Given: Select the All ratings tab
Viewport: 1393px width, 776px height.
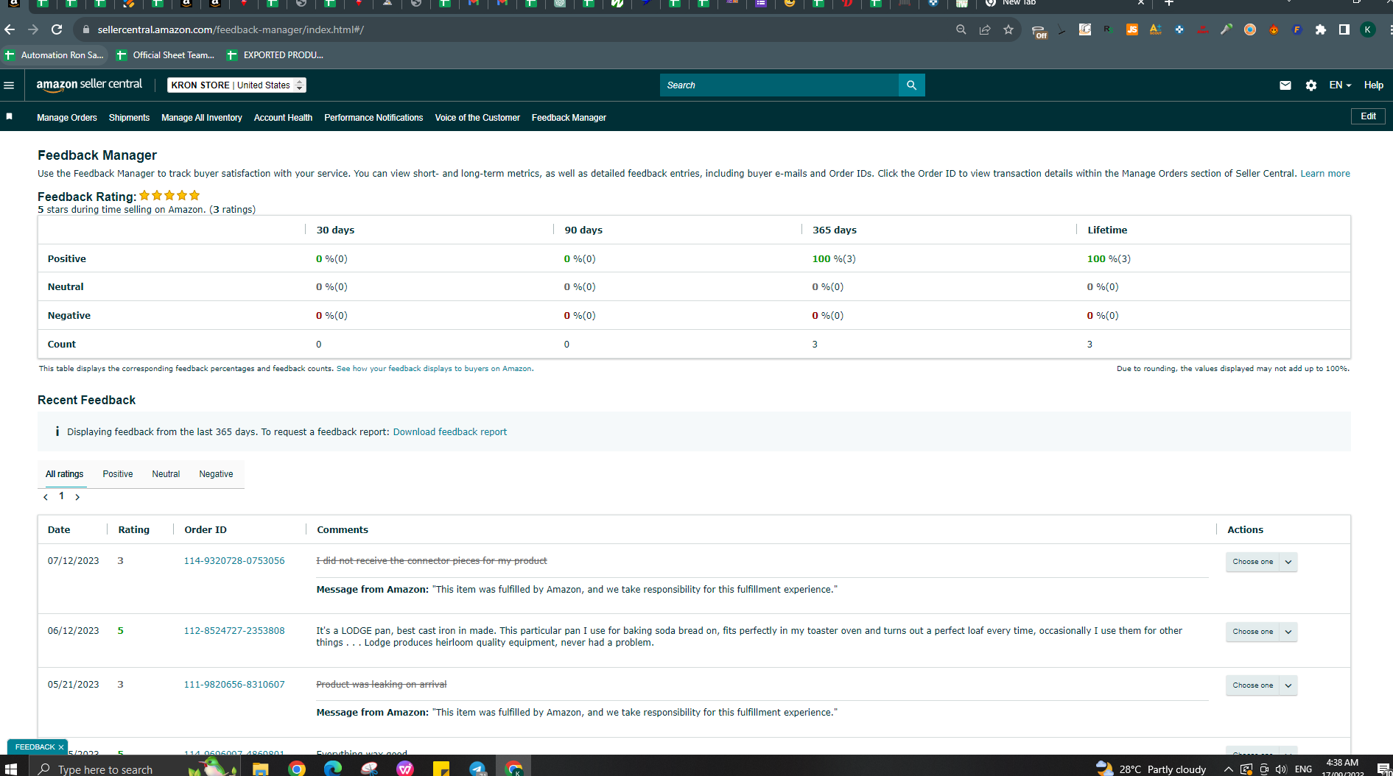Looking at the screenshot, I should (64, 474).
